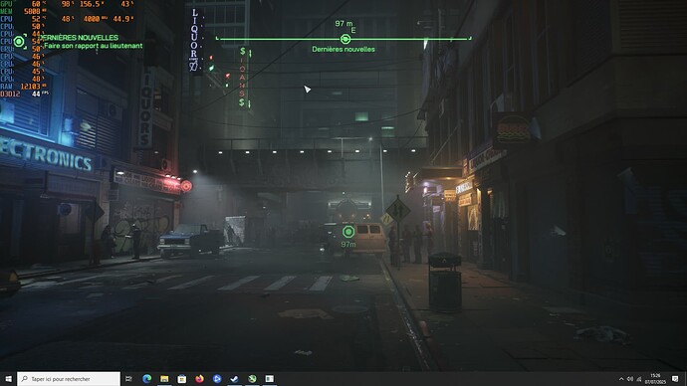Open the notification action center
This screenshot has height=386, width=687.
676,379
